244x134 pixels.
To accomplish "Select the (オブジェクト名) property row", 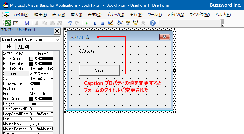I will 28,54.
